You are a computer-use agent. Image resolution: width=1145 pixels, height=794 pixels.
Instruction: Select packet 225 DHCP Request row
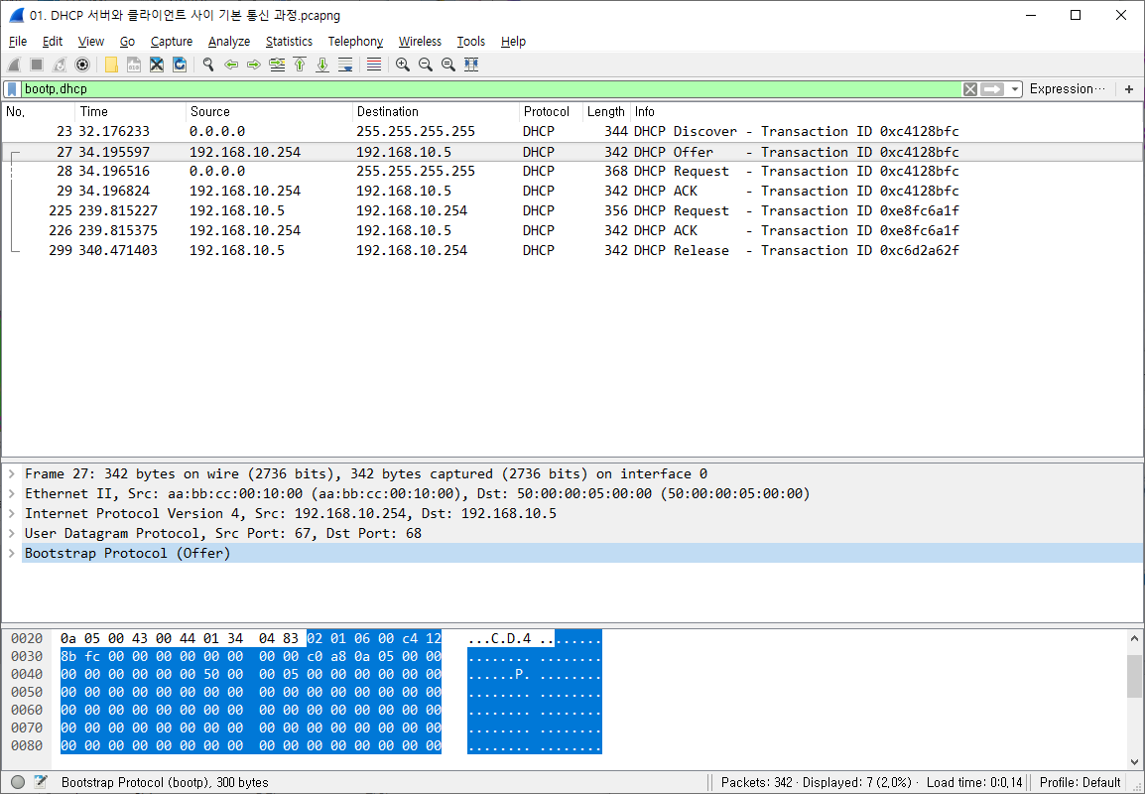tap(572, 210)
